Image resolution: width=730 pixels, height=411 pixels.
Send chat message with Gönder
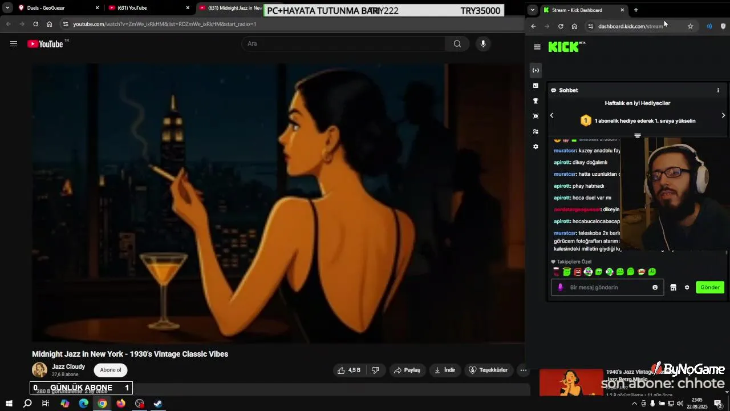tap(710, 287)
